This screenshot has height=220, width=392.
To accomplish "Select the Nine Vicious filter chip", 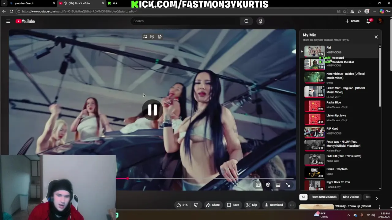I will 351,197.
